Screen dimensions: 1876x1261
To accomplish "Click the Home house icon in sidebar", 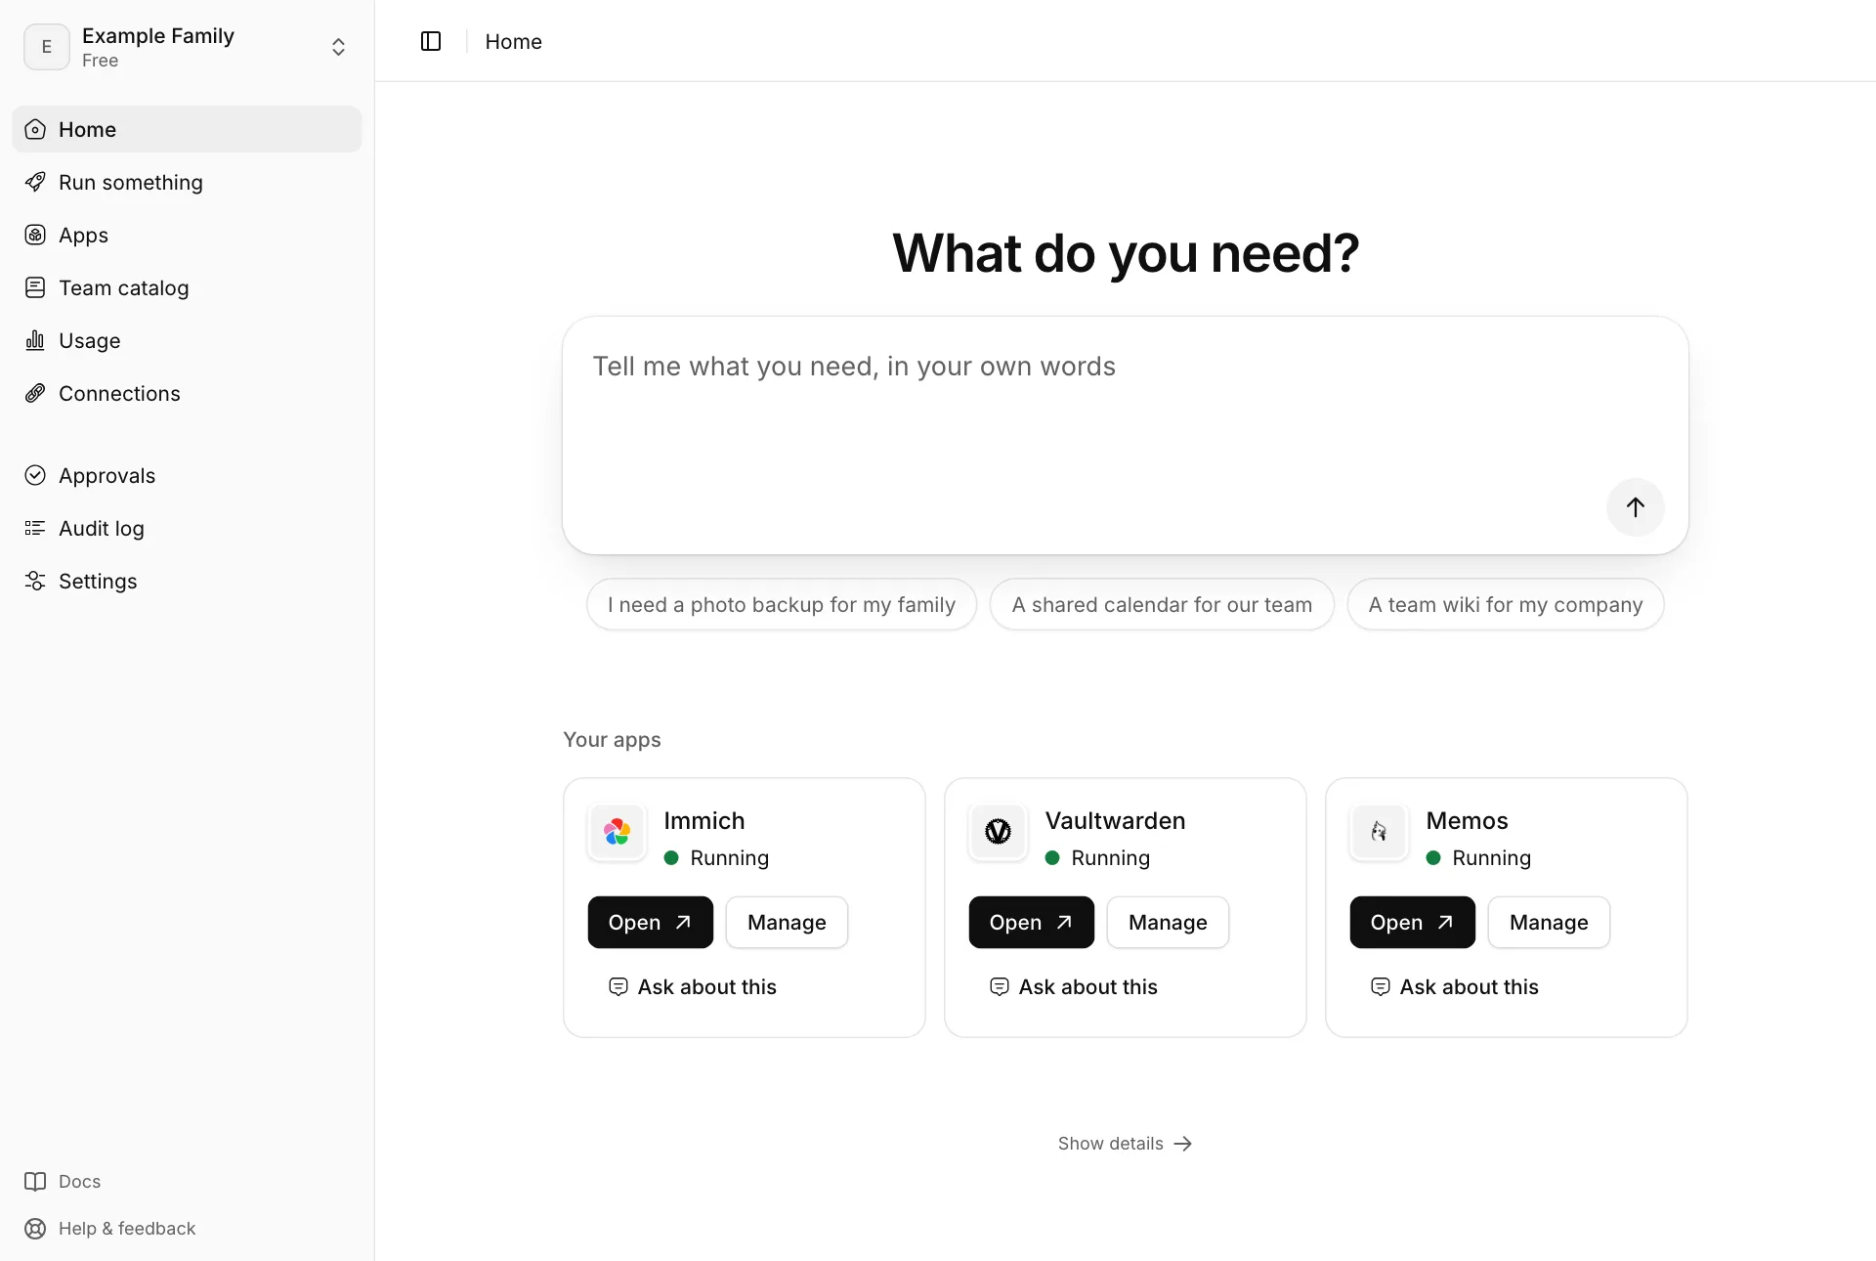I will [35, 129].
